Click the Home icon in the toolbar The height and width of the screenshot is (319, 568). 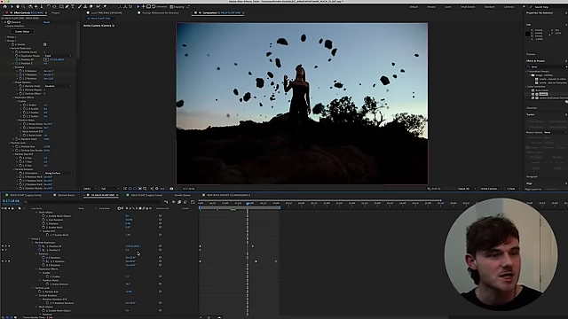4,6
